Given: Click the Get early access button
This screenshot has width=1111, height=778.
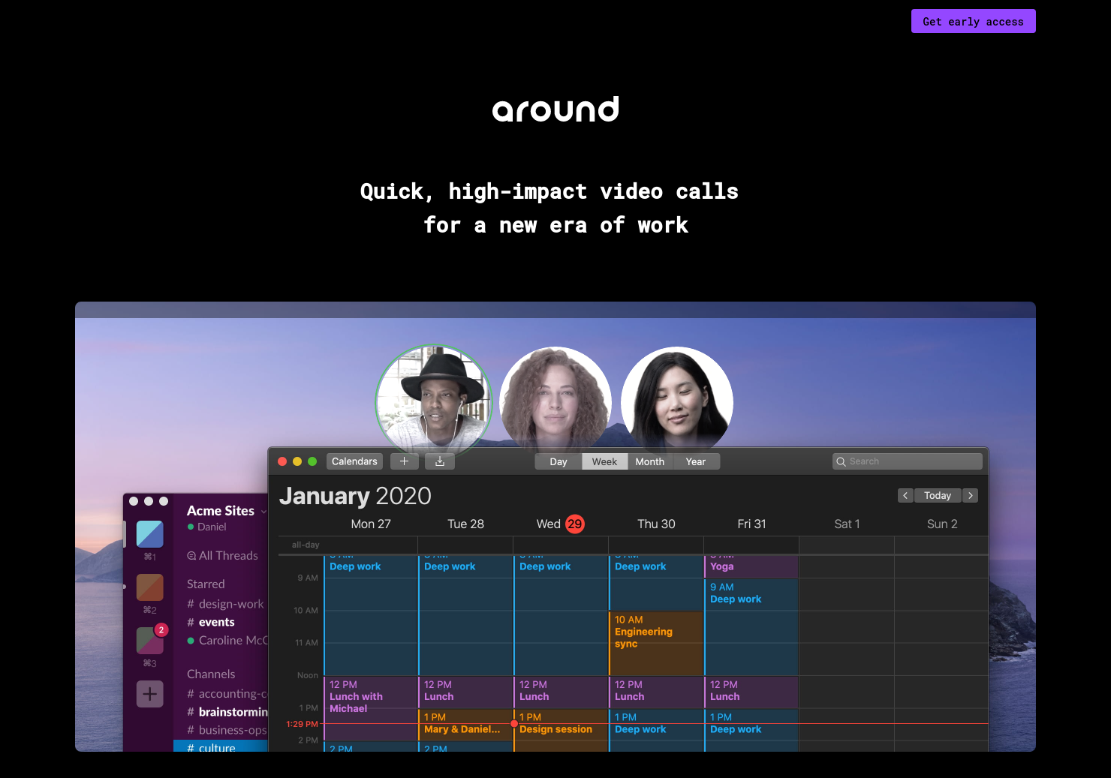Looking at the screenshot, I should pos(973,21).
